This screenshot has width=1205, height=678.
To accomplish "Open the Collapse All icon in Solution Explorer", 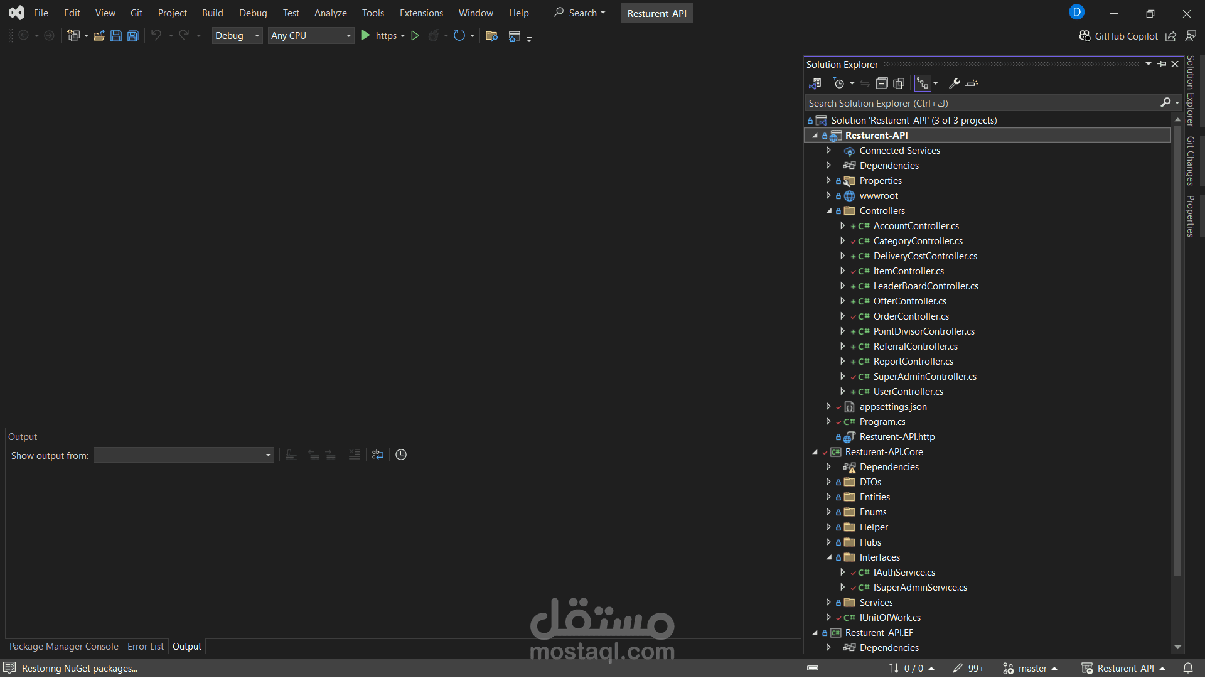I will click(882, 83).
